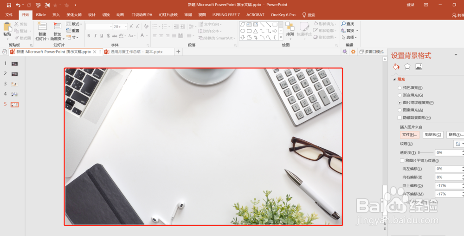464x236 pixels.
Task: Select the rectangle shape in shapes gallery
Action: tap(275, 25)
